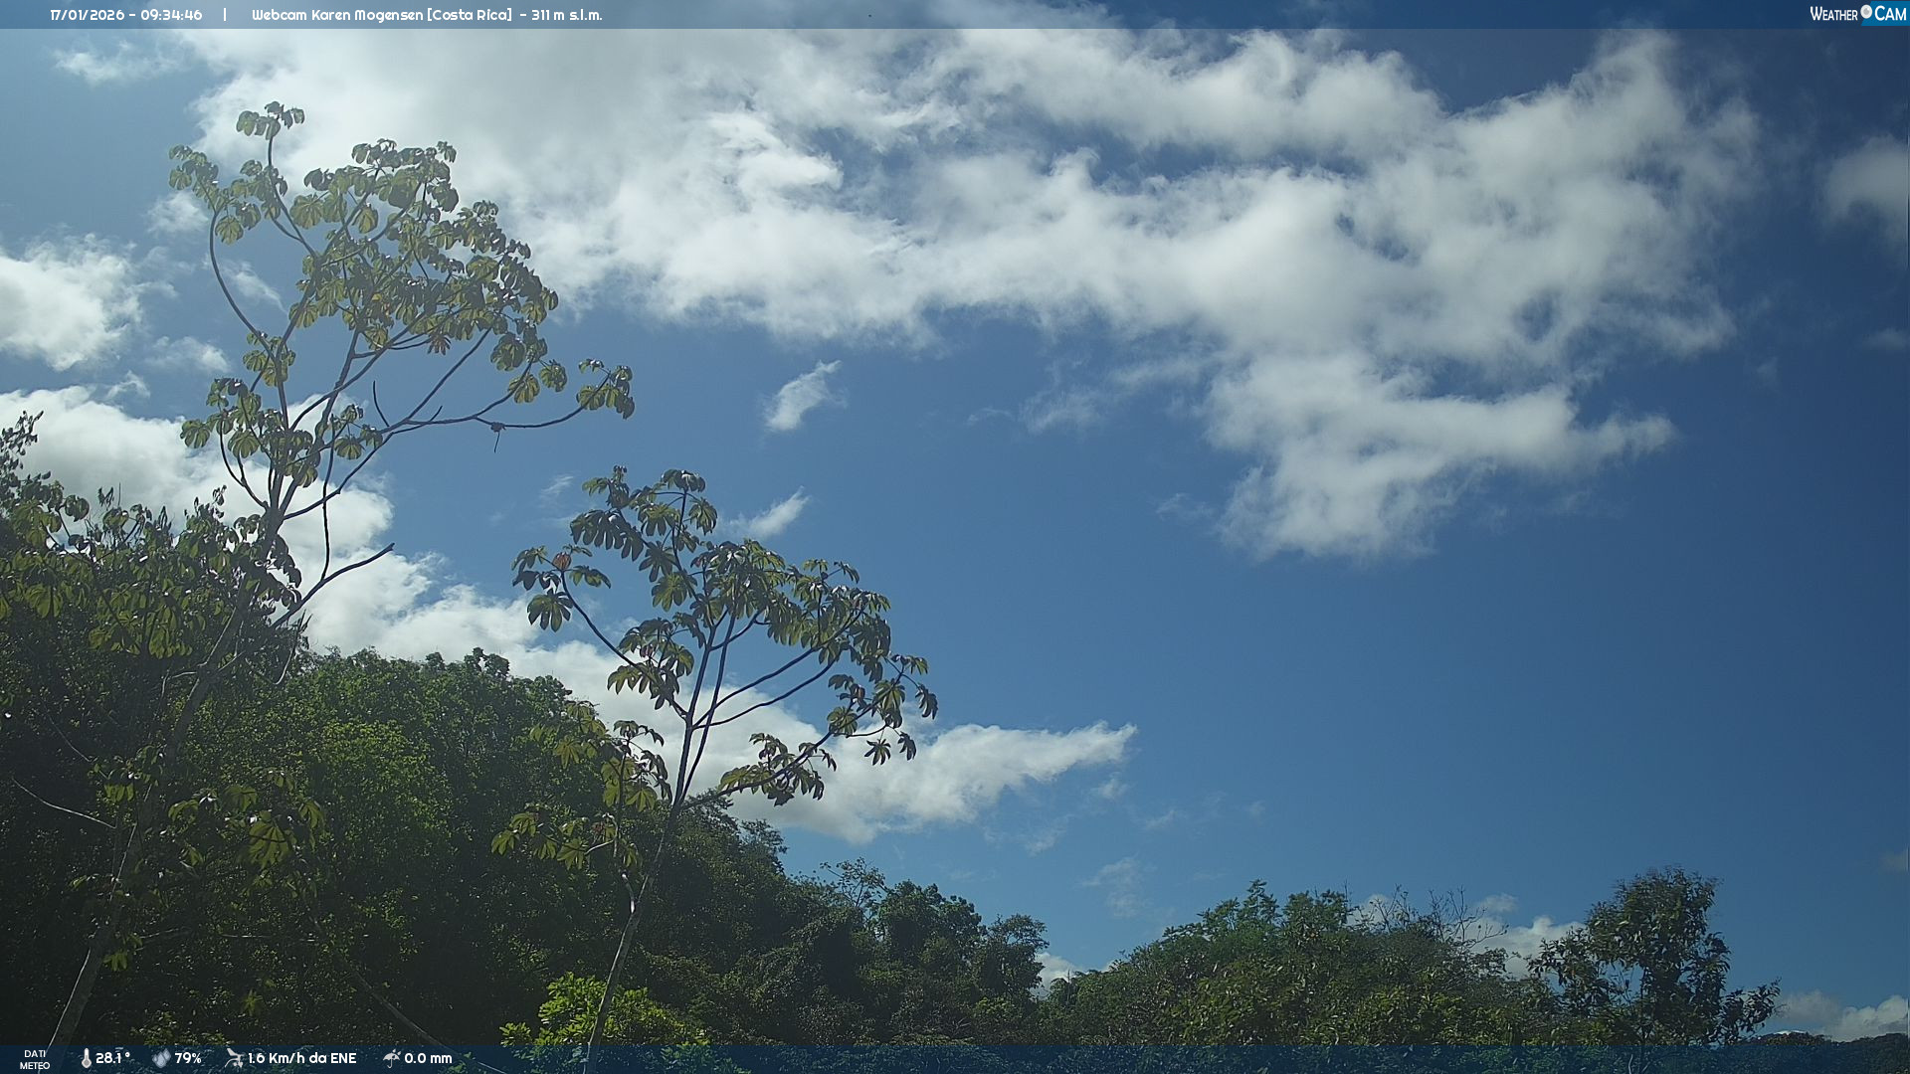Screen dimensions: 1910x1074
Task: Click the 311 m s.l.m. altitude label
Action: click(x=566, y=15)
